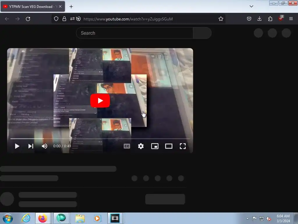Click the youtube.com URL in address bar

[128, 19]
